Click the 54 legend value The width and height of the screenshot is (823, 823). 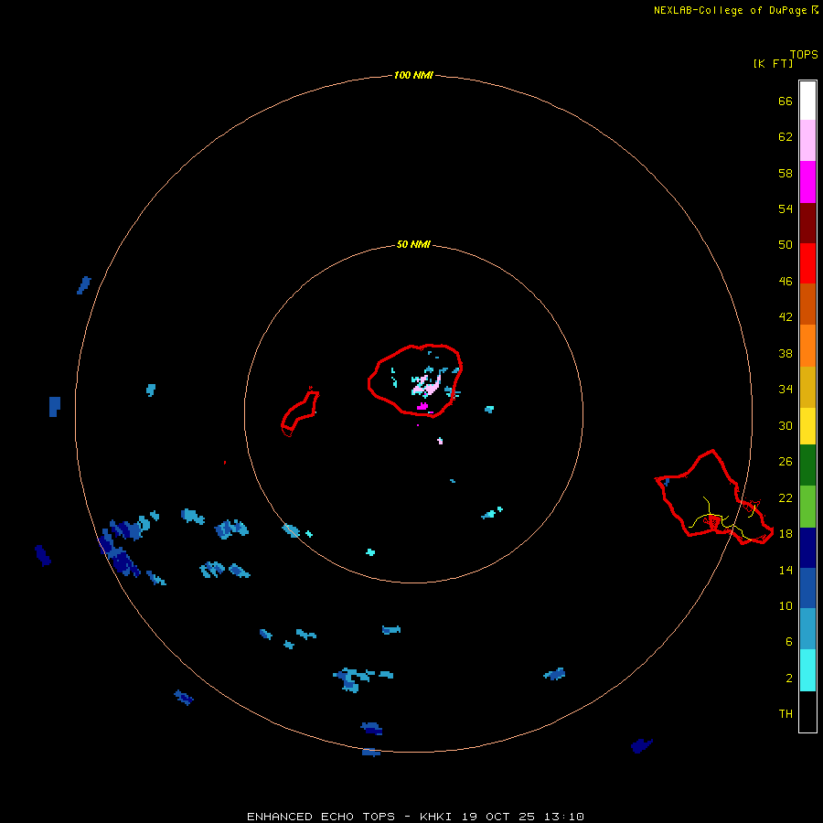click(x=786, y=208)
